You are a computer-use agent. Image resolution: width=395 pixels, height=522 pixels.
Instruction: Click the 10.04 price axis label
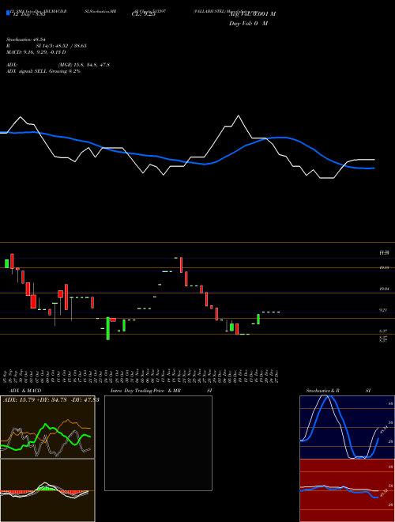384,289
